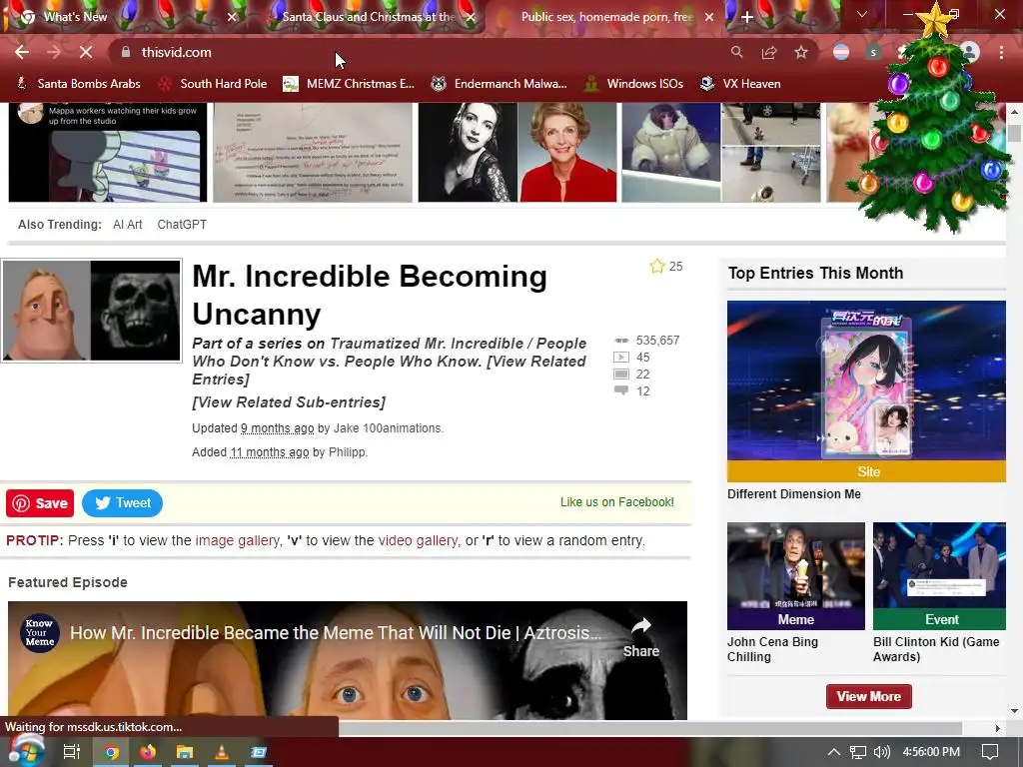The height and width of the screenshot is (767, 1023).
Task: Open the image gallery link
Action: point(237,540)
